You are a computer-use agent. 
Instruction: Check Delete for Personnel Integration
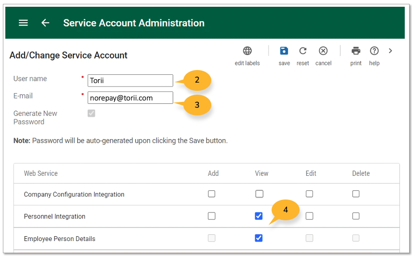coord(356,216)
